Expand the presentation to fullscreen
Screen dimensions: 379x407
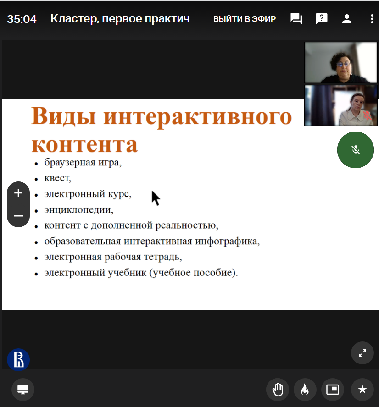pyautogui.click(x=362, y=353)
